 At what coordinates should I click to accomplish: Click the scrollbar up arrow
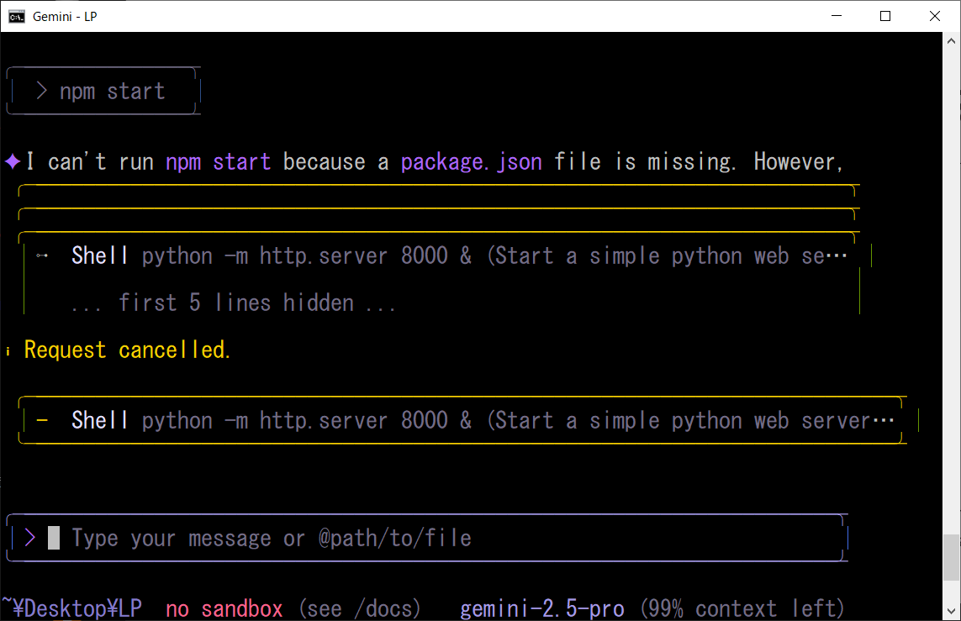click(x=951, y=41)
